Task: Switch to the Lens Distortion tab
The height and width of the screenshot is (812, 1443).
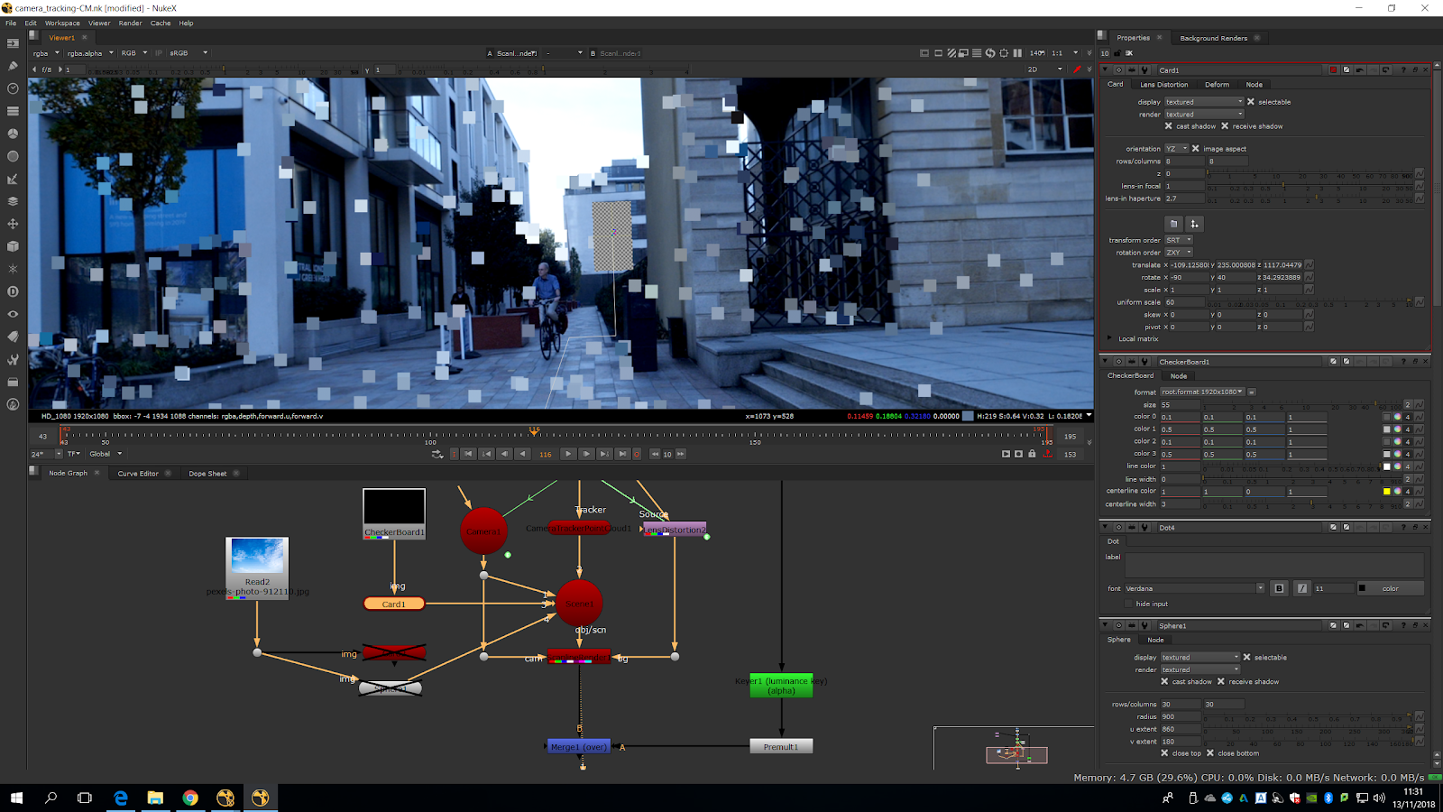Action: [x=1163, y=85]
